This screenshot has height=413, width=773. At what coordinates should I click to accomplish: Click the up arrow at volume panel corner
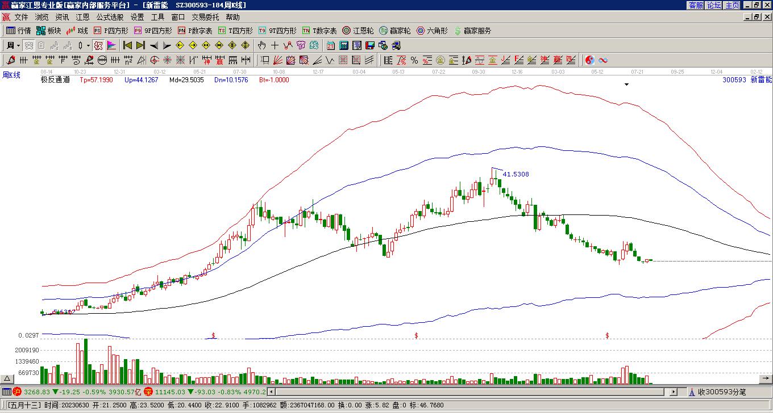[x=7, y=378]
